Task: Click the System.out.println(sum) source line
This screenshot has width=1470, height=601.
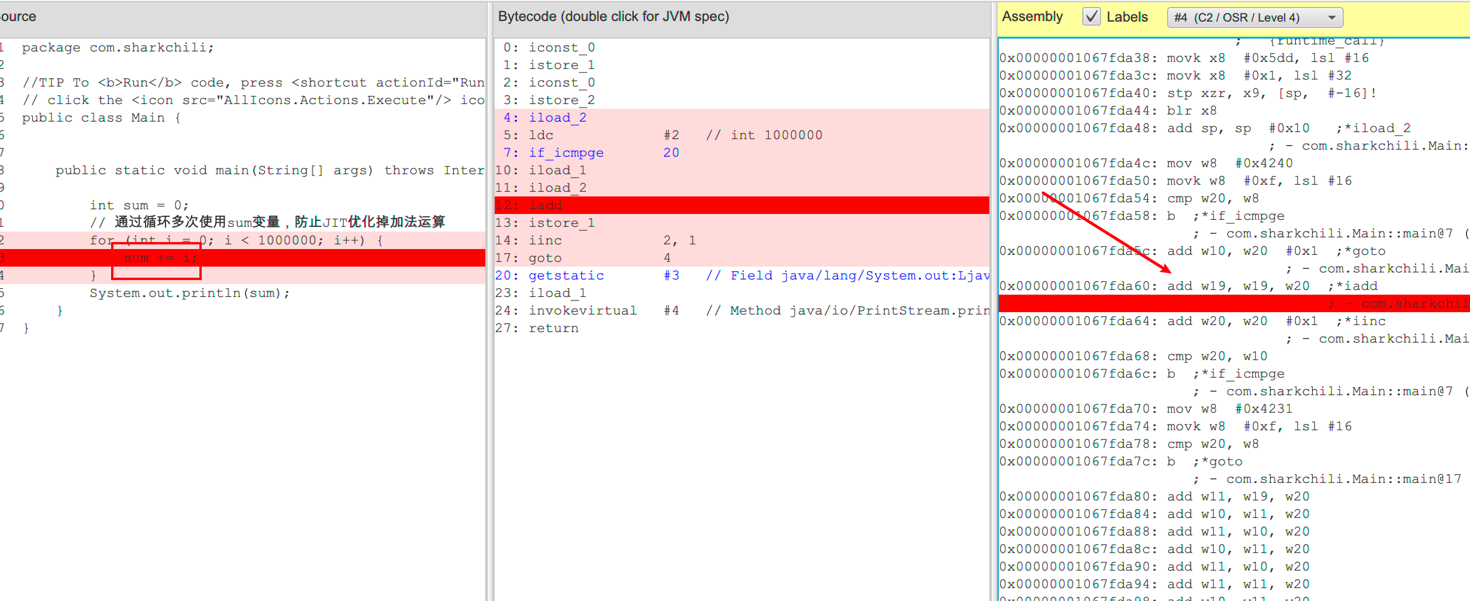Action: point(189,293)
